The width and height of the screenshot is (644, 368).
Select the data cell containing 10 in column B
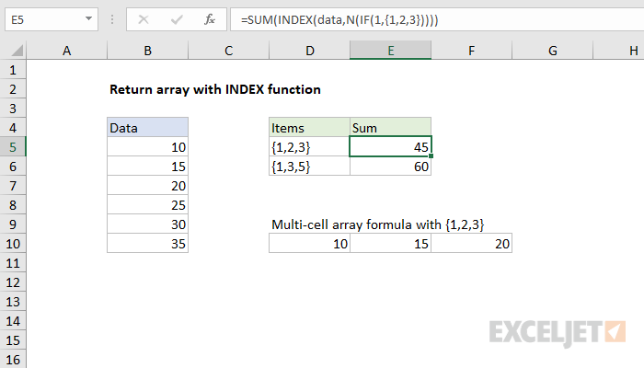coord(147,147)
